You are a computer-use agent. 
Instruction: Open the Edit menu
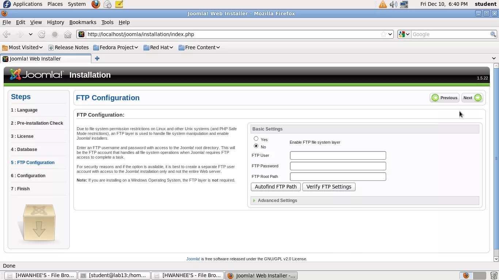[20, 22]
